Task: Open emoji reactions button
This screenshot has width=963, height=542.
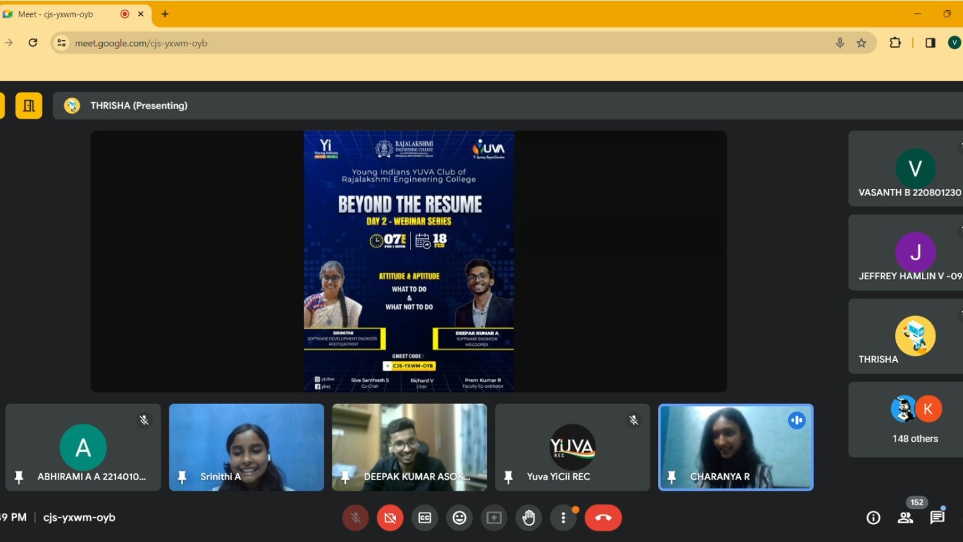Action: [x=460, y=518]
